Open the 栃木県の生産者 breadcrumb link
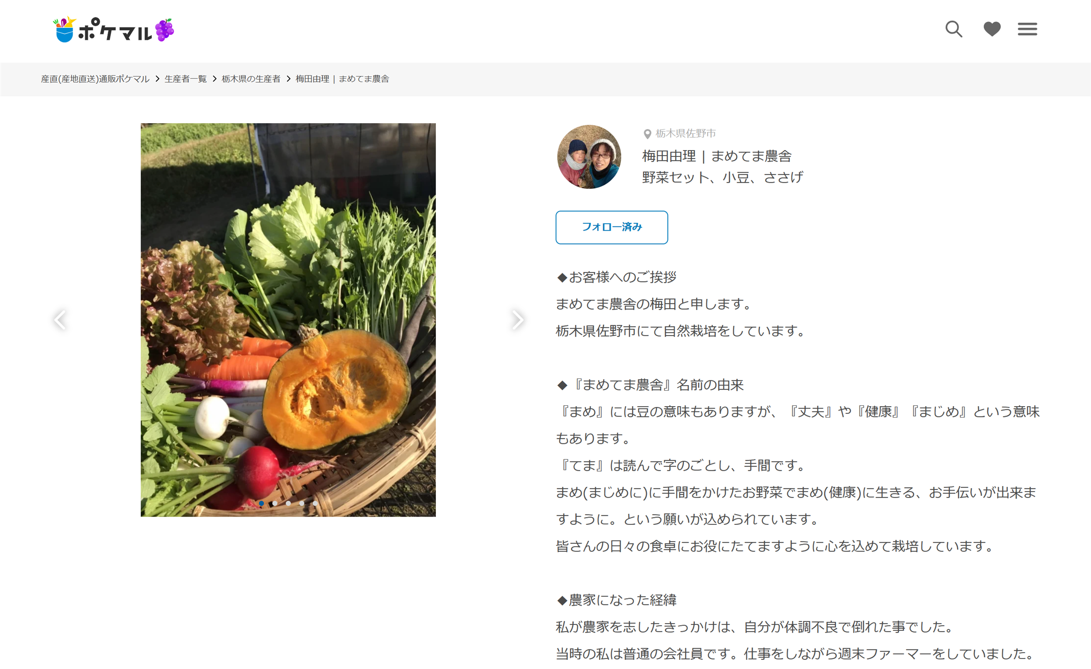The width and height of the screenshot is (1091, 669). coord(251,79)
